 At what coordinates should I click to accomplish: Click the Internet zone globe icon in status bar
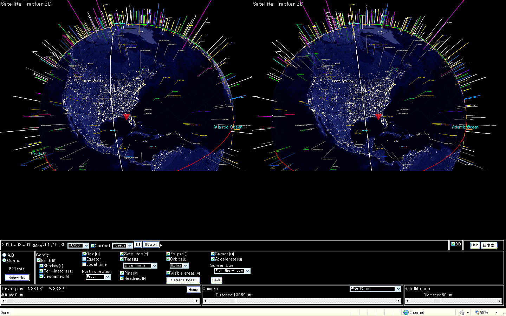(406, 312)
